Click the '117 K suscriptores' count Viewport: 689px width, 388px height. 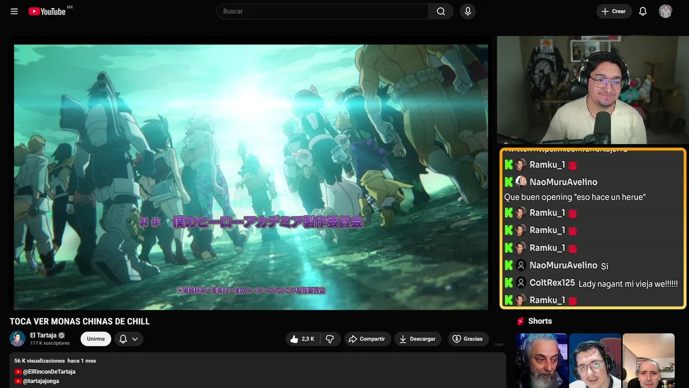pyautogui.click(x=50, y=343)
